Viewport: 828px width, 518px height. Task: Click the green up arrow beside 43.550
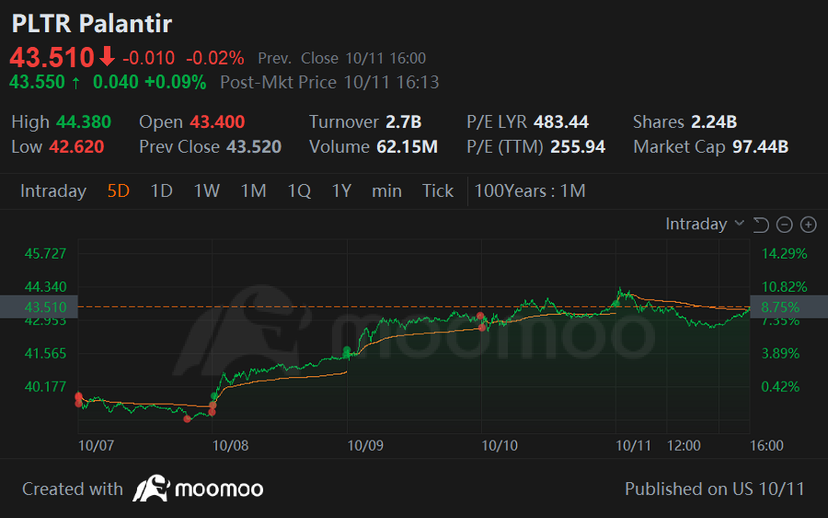pos(75,83)
